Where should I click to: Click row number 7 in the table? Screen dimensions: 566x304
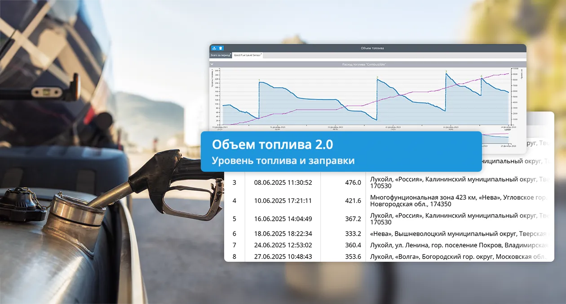[234, 245]
